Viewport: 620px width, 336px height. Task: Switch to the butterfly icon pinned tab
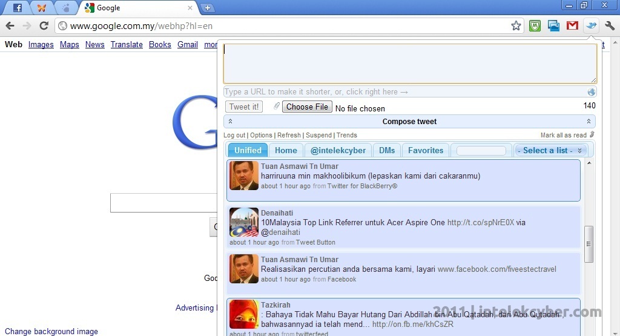click(42, 7)
